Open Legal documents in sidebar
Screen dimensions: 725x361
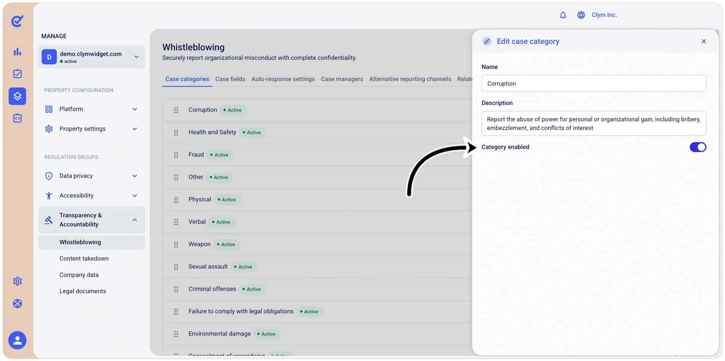82,291
